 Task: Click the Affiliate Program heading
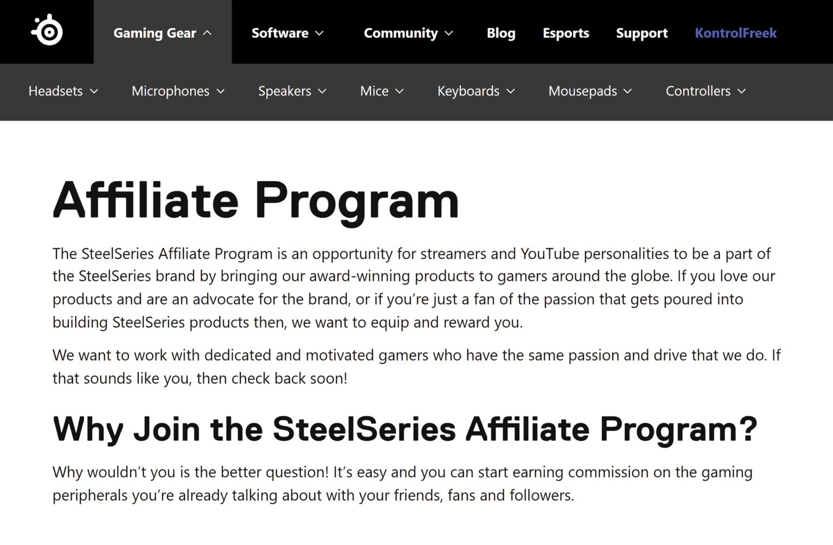pyautogui.click(x=255, y=200)
